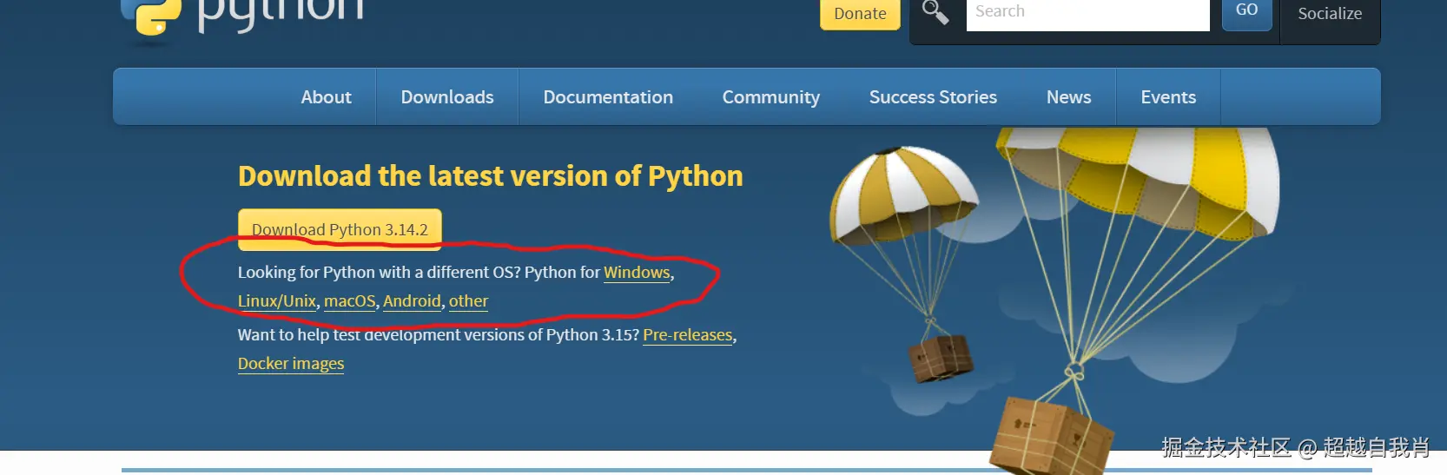Click the Python logo icon
The width and height of the screenshot is (1447, 475).
[151, 17]
